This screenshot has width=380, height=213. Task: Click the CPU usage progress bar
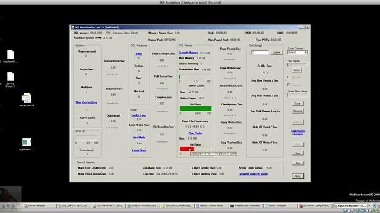87,138
